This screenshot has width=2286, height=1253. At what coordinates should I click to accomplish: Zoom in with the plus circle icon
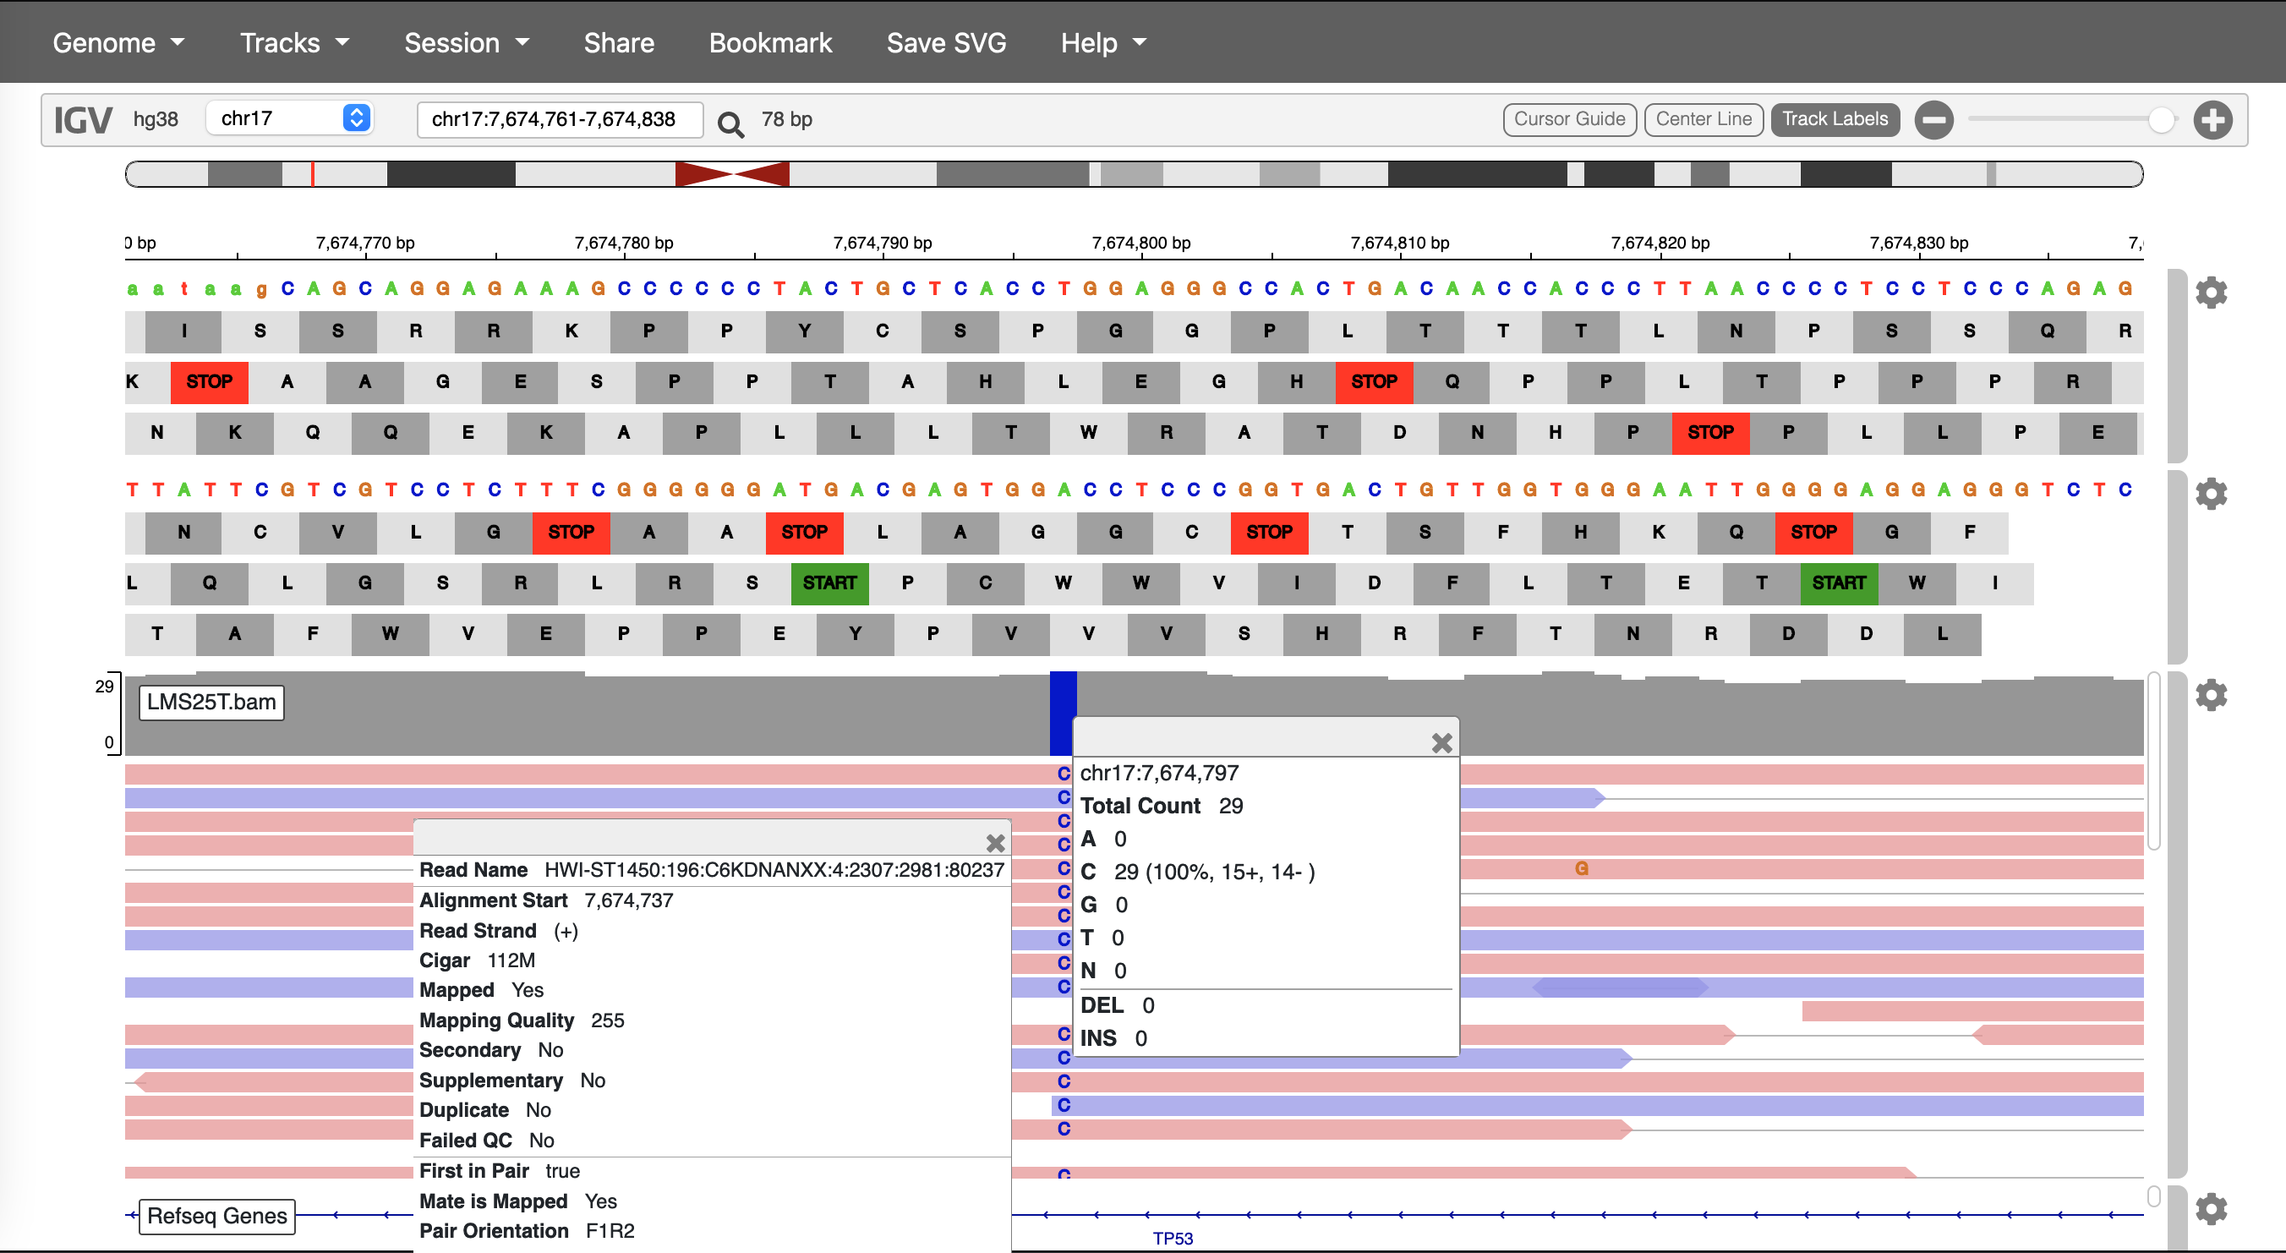[x=2212, y=120]
